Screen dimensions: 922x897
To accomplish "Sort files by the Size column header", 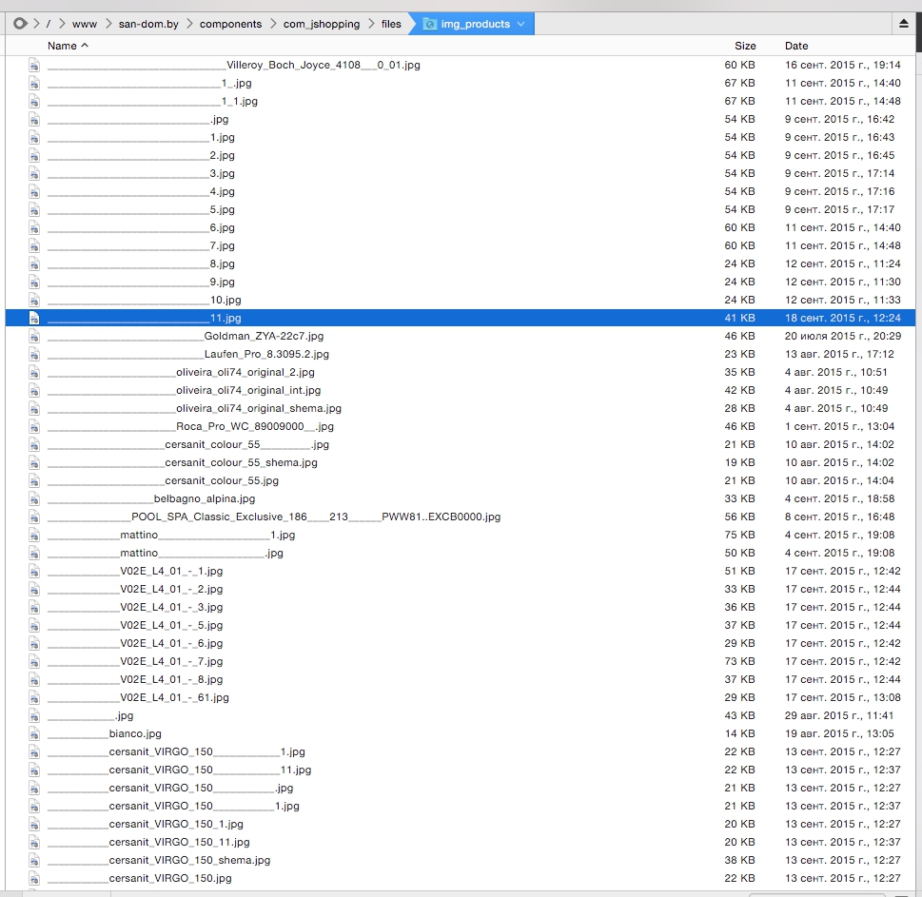I will coord(744,46).
